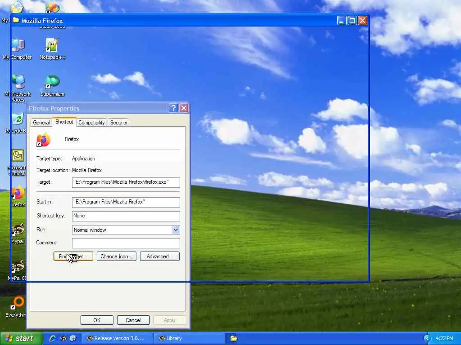Open the Security tab

pos(118,123)
